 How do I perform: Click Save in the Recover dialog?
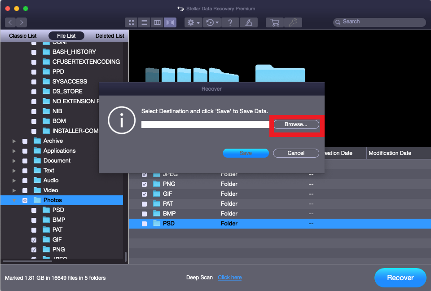(x=246, y=153)
